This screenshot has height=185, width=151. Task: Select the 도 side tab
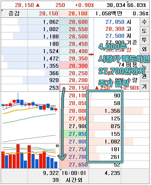coord(145,31)
